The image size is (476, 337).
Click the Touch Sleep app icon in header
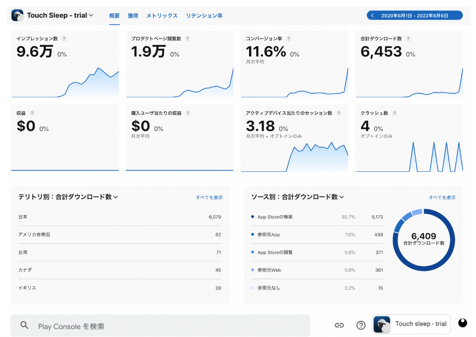[x=17, y=15]
